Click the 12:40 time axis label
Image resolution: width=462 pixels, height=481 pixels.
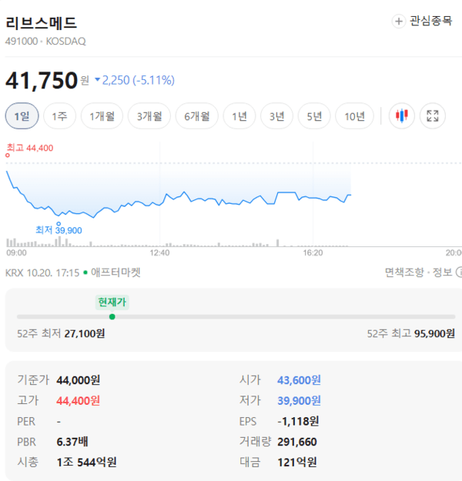click(x=159, y=252)
